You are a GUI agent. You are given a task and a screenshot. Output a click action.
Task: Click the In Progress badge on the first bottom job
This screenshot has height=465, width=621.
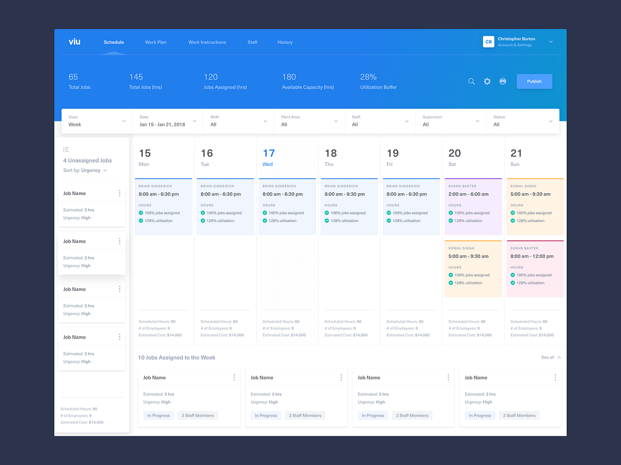pos(158,415)
